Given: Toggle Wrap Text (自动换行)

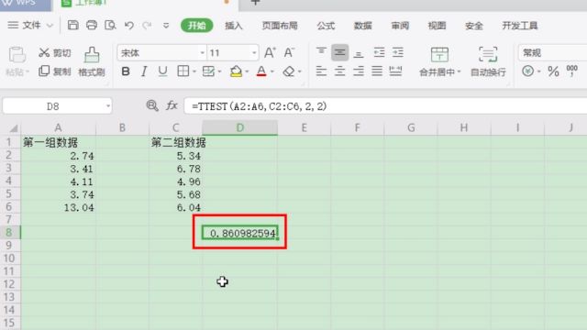Looking at the screenshot, I should click(488, 61).
